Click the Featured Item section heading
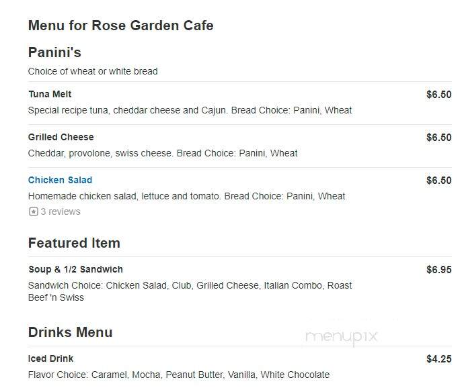 click(74, 243)
